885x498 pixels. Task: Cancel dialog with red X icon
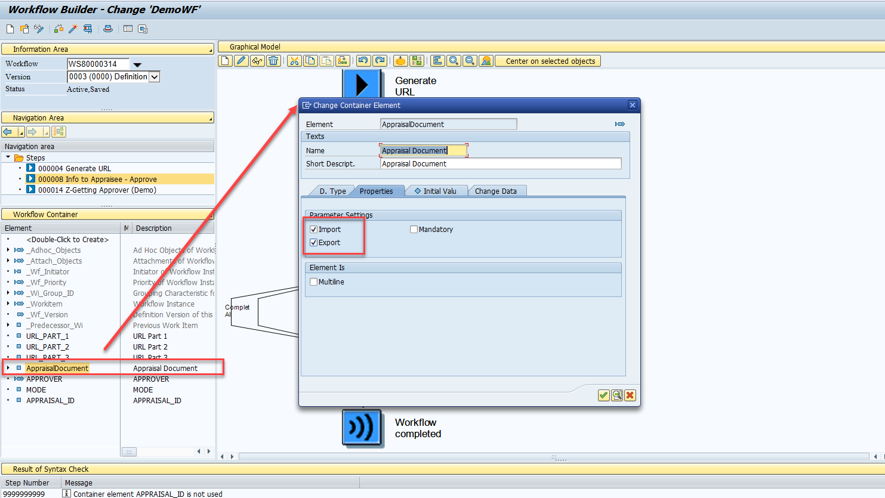coord(630,395)
